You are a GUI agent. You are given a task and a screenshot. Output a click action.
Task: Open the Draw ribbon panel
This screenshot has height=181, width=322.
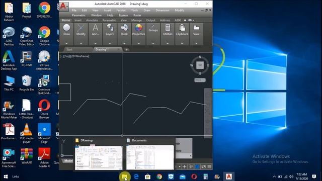[x=66, y=30]
